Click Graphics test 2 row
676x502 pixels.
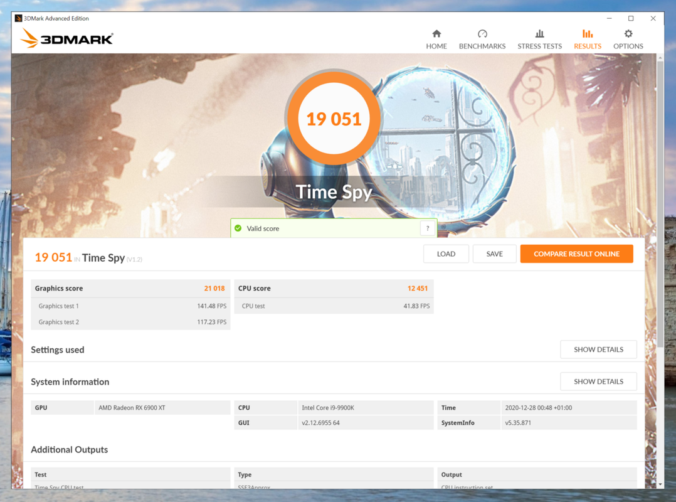[130, 322]
